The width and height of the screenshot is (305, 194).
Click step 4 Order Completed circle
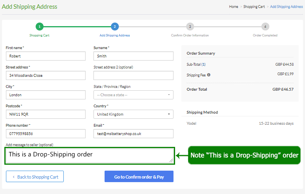point(265,27)
